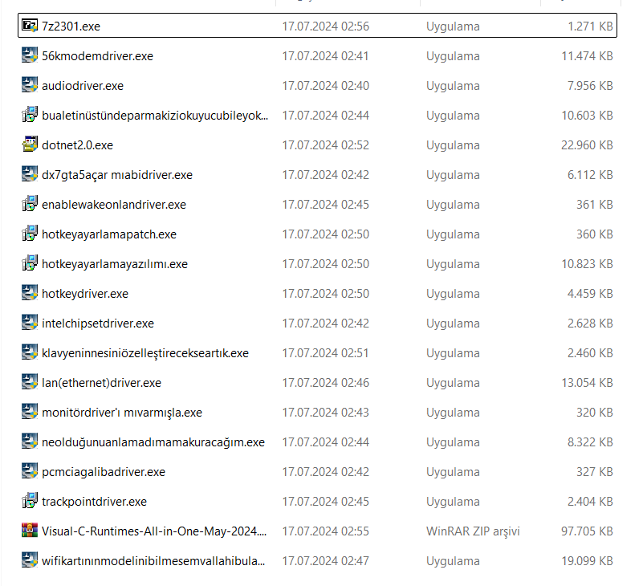Screen dimensions: 643x586
Task: Click the size value 1.271 KB
Action: click(x=590, y=26)
